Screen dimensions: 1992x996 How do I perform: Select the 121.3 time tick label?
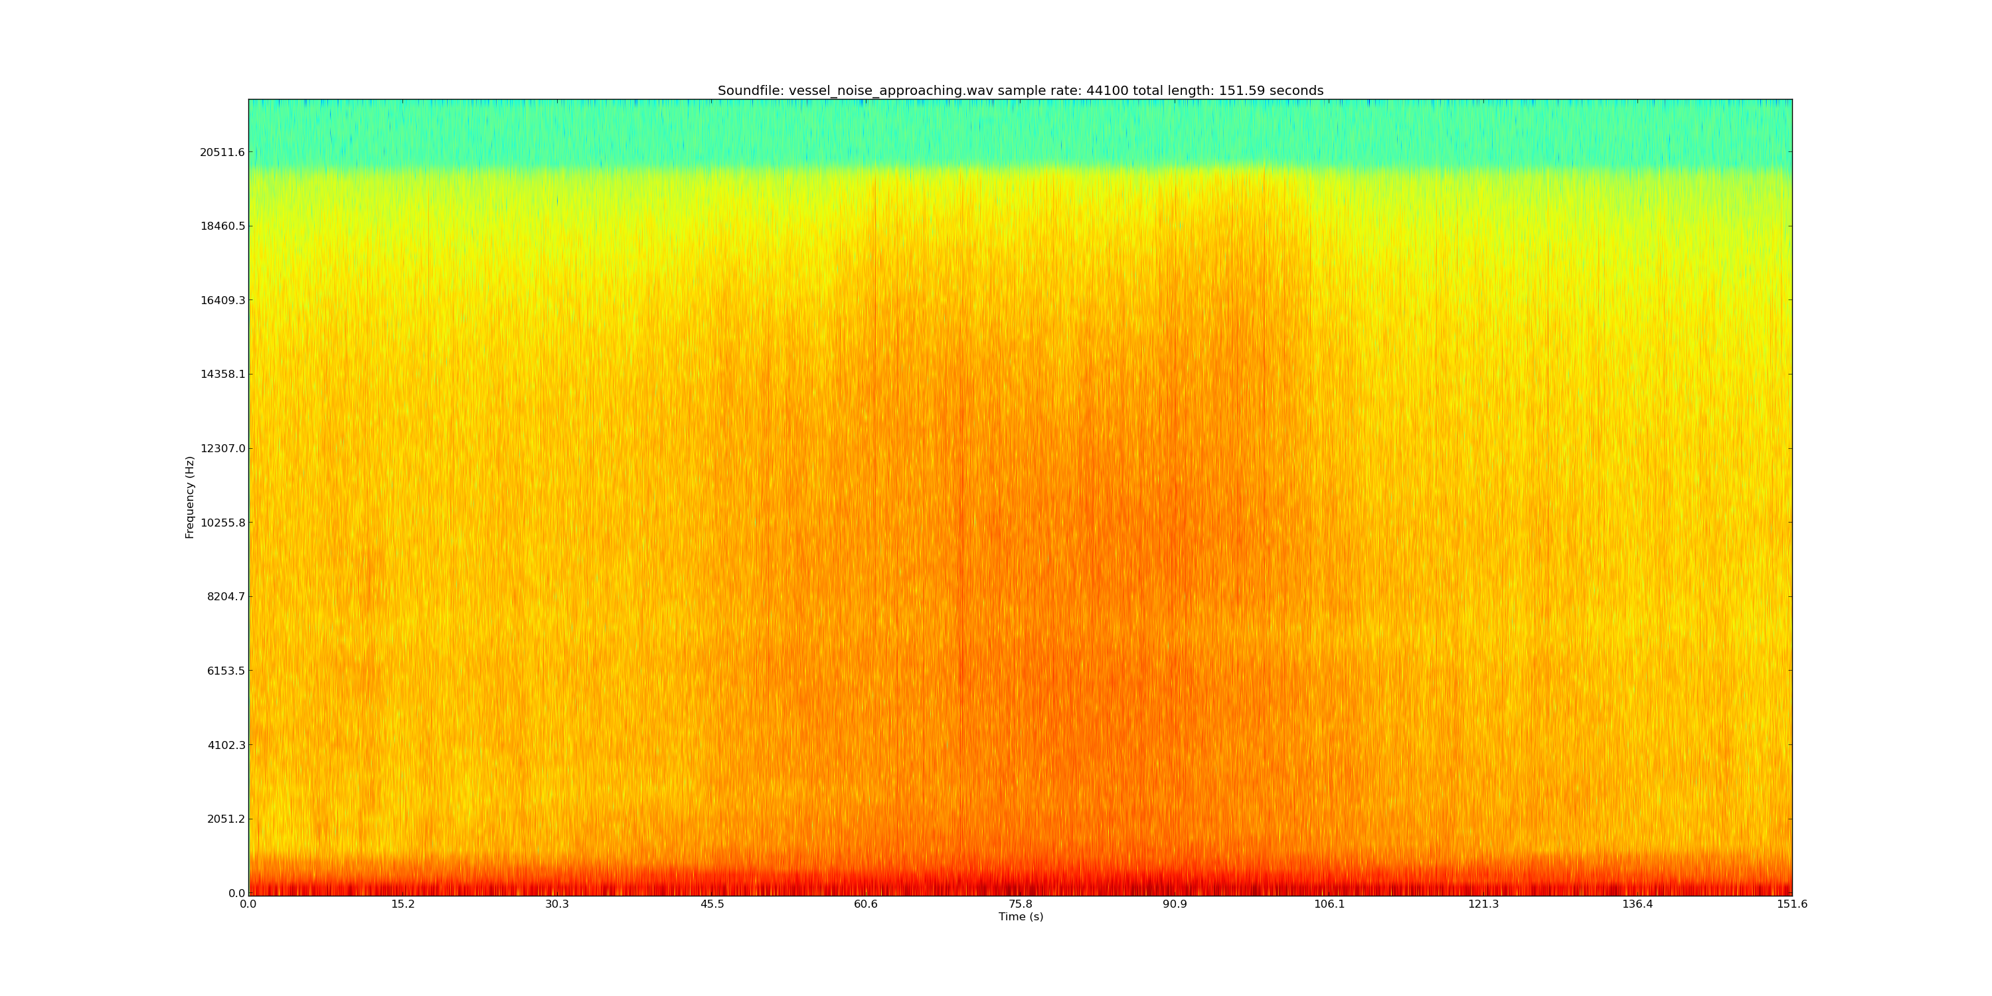1483,905
